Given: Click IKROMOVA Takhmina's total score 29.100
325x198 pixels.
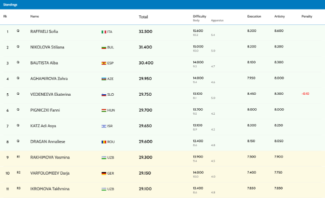Looking at the screenshot, I should pyautogui.click(x=145, y=189).
